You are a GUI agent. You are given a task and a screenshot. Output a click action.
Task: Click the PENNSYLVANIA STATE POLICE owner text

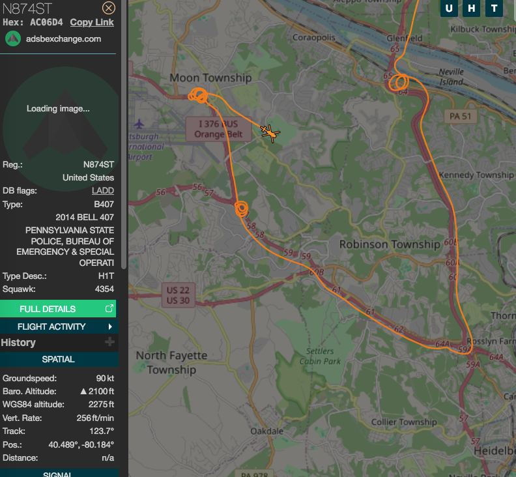click(x=65, y=246)
